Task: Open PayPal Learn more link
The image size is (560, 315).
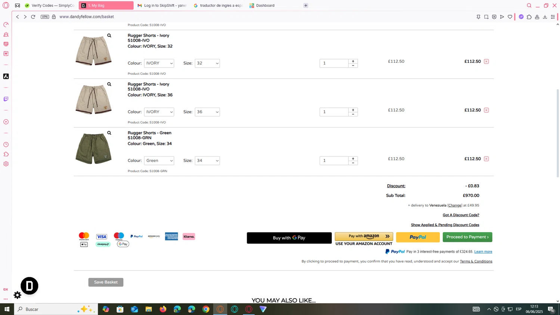Action: click(x=483, y=252)
